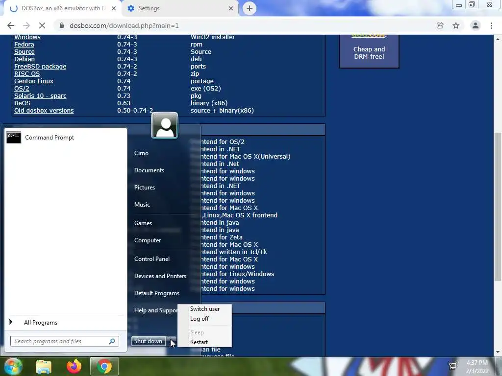The image size is (502, 376).
Task: Open Games from Start menu
Action: pyautogui.click(x=143, y=223)
